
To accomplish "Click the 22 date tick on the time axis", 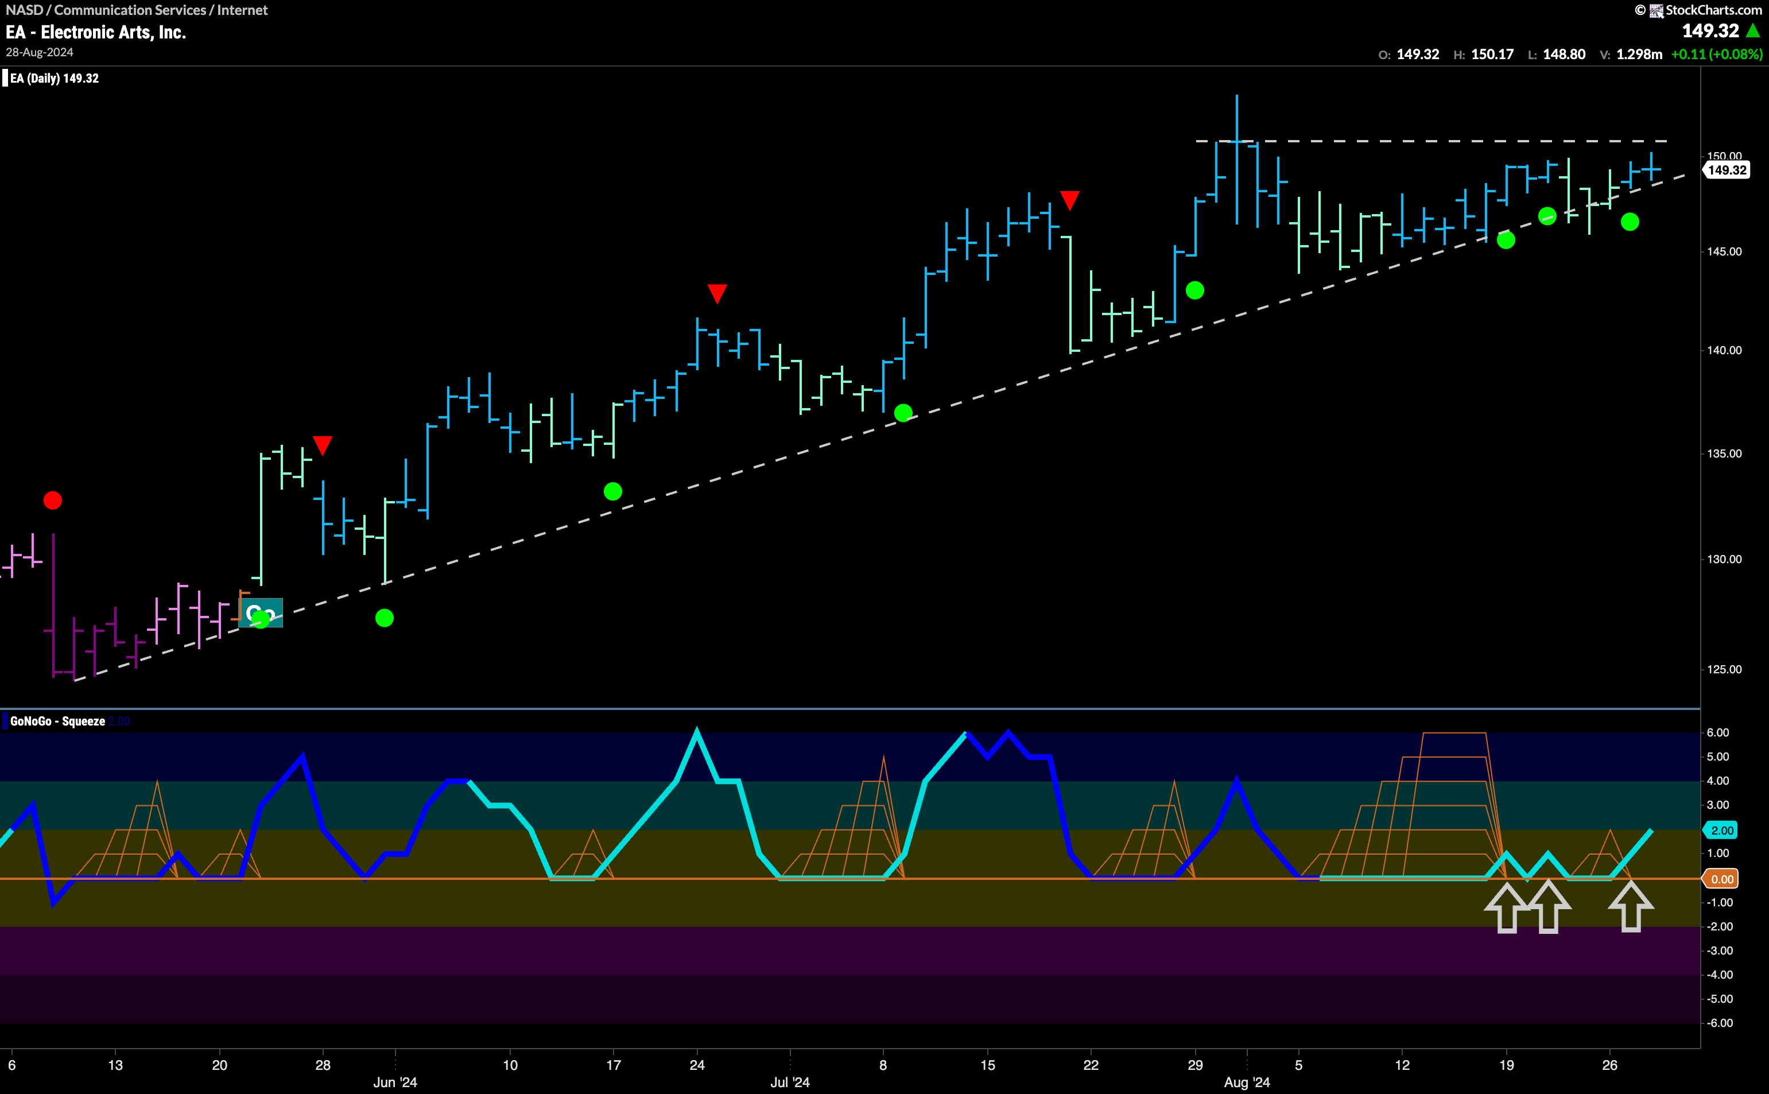I will click(x=1091, y=1065).
